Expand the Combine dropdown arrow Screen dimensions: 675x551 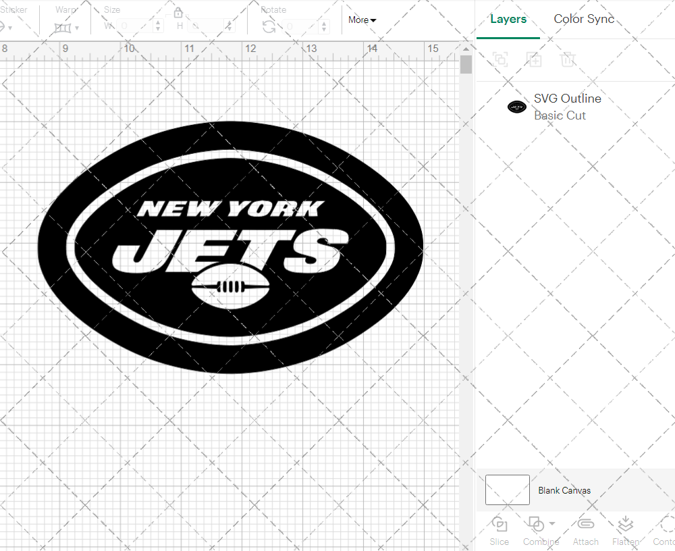point(552,523)
